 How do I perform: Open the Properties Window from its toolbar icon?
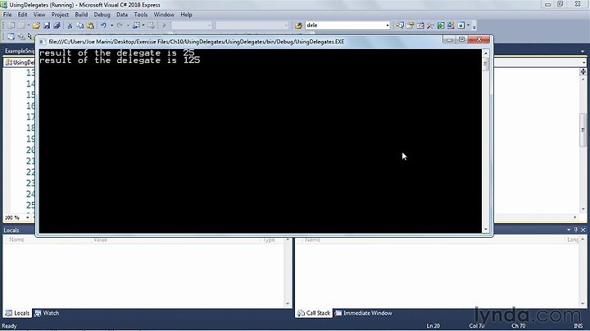[x=411, y=25]
